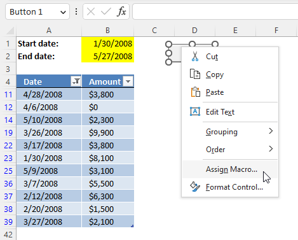Click the yellow start date cell 1/30/2008
This screenshot has width=298, height=240.
pos(107,43)
